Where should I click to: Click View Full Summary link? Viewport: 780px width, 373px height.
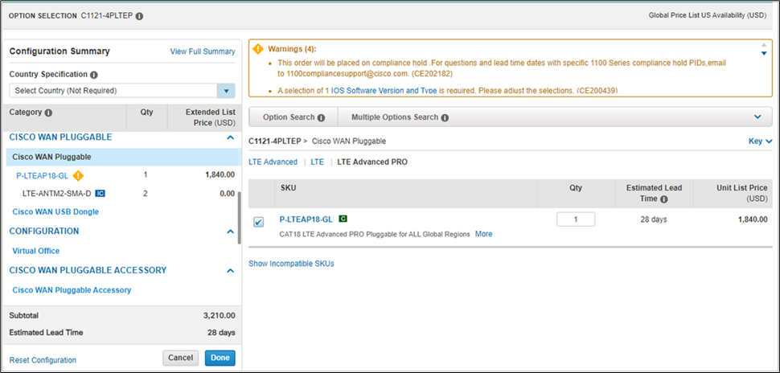pyautogui.click(x=203, y=51)
